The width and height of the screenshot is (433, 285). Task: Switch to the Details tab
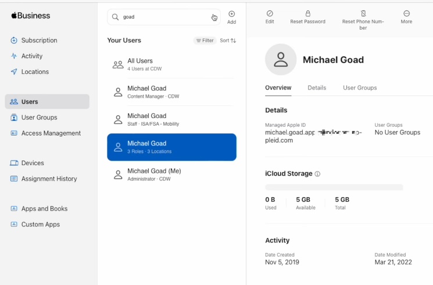(x=317, y=88)
